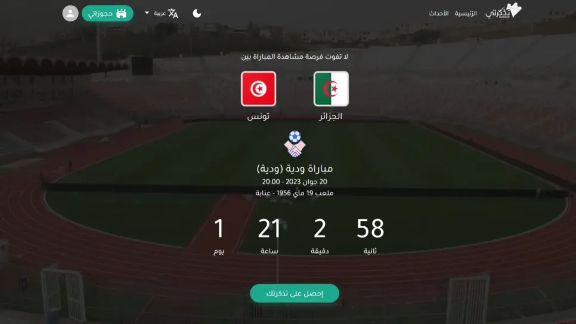The height and width of the screenshot is (324, 576).
Task: Select the Algeria flag icon
Action: [331, 89]
